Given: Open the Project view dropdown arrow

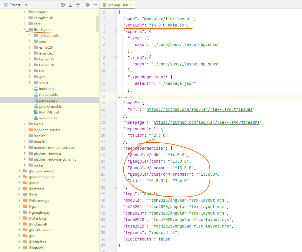Looking at the screenshot, I should coord(26,5).
